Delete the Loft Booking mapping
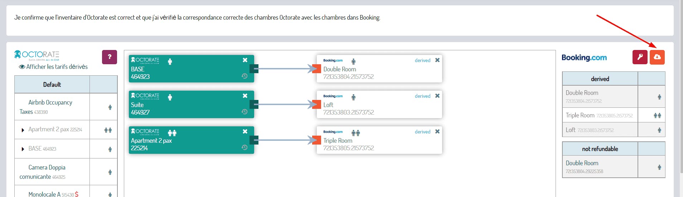 click(437, 96)
